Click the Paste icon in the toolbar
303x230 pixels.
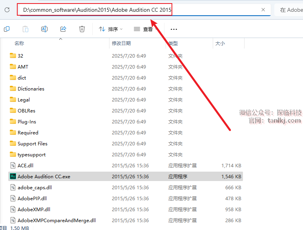pos(26,29)
